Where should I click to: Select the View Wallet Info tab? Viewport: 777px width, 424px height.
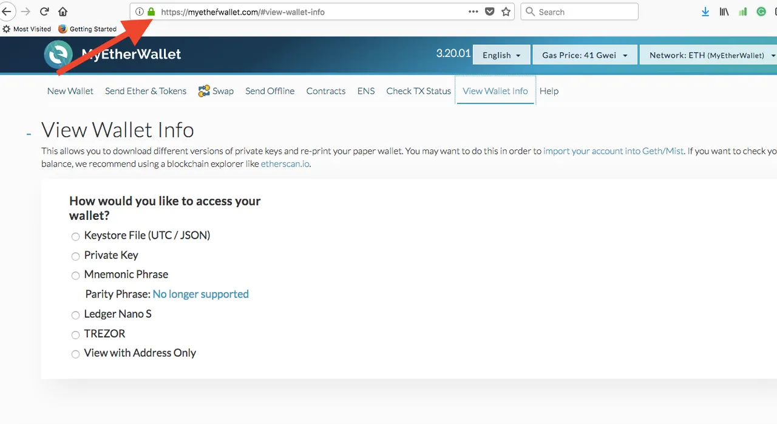coord(495,91)
